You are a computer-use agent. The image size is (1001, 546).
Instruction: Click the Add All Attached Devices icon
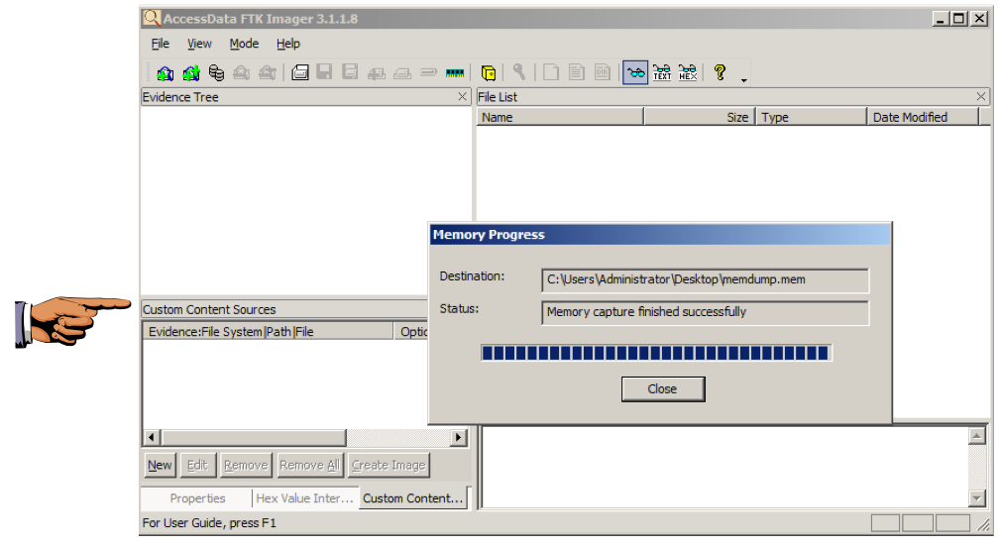click(191, 73)
